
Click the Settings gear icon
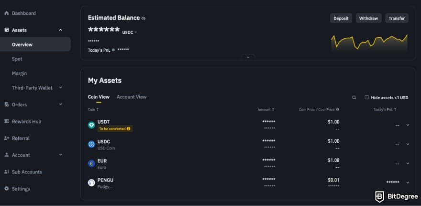pos(7,189)
